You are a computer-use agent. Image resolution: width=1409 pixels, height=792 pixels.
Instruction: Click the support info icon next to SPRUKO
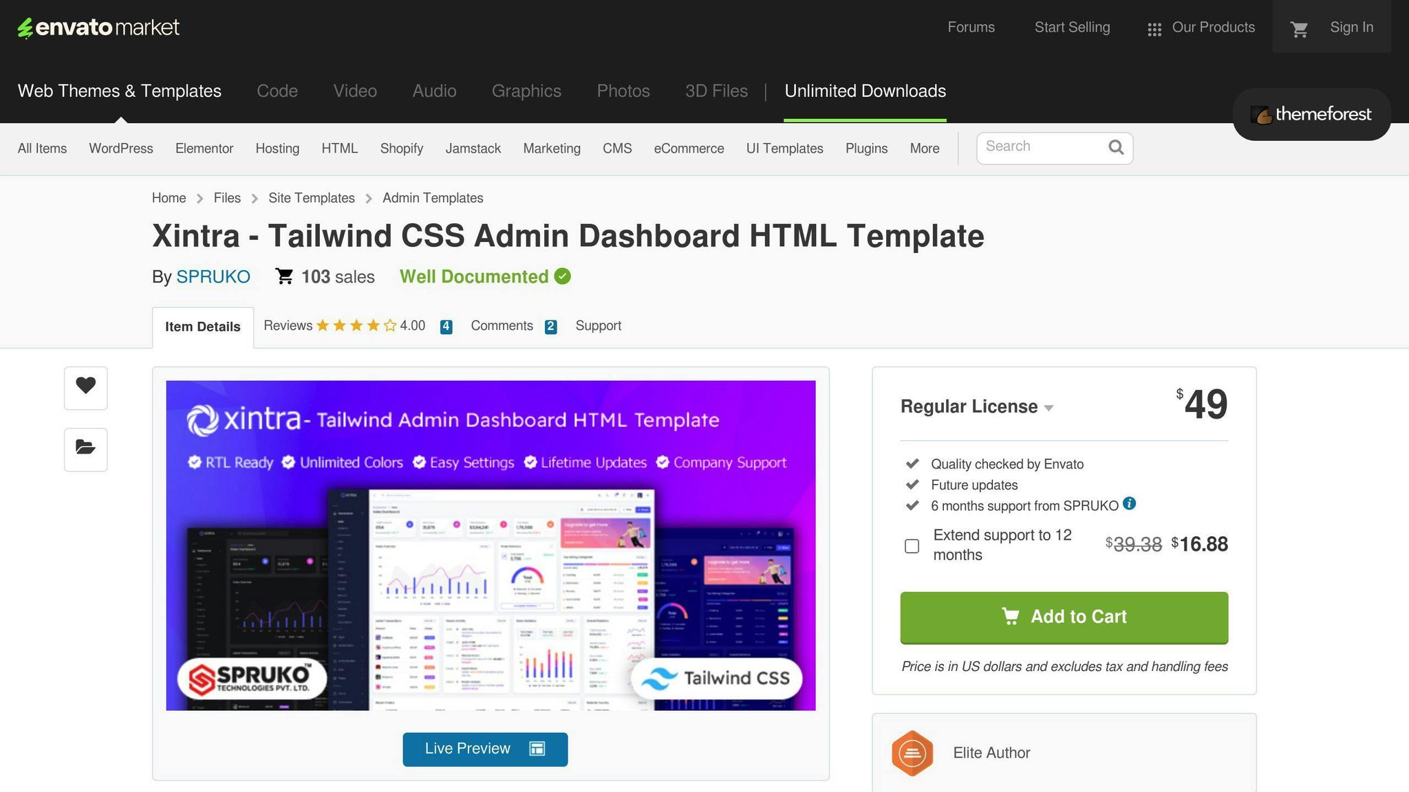1129,503
